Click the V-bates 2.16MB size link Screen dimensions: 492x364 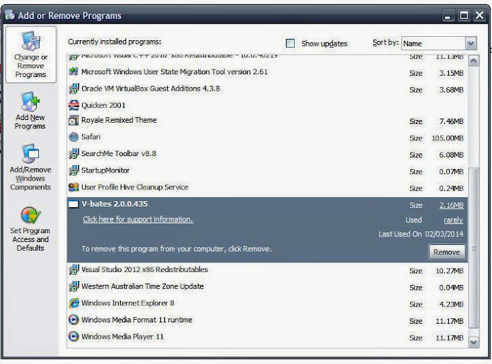pos(451,205)
